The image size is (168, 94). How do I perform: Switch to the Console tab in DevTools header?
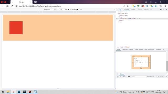tap(133, 10)
